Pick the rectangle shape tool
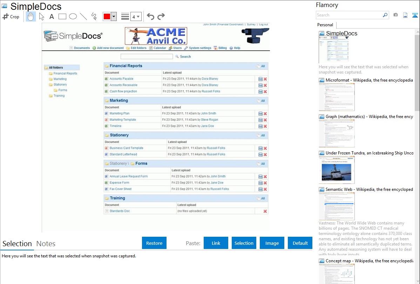 62,16
